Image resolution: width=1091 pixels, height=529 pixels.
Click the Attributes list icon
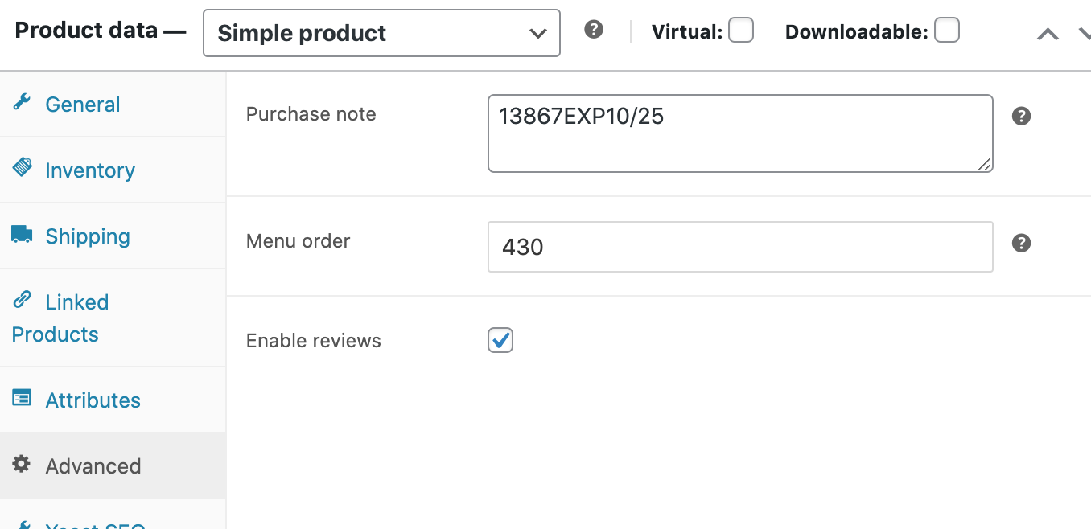tap(22, 398)
